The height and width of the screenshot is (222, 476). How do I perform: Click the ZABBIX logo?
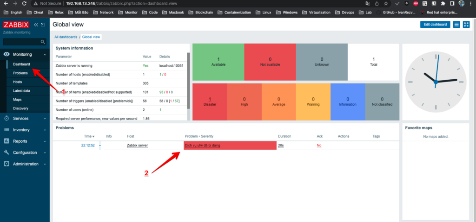[x=16, y=25]
